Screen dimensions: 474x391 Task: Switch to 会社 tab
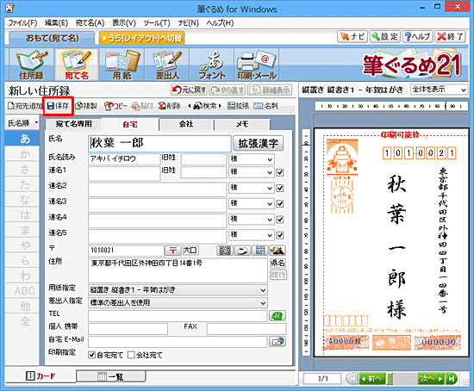(x=186, y=124)
